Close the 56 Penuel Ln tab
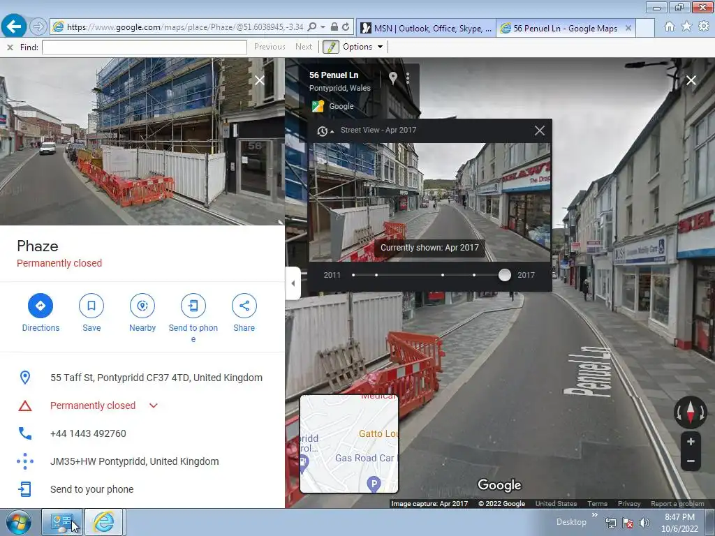715x536 pixels. pyautogui.click(x=628, y=28)
